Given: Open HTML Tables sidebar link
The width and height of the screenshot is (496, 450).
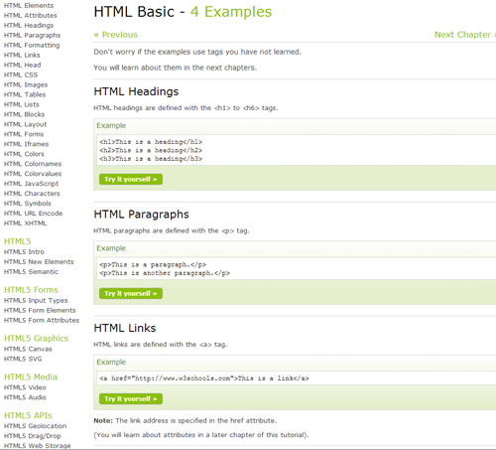Looking at the screenshot, I should tap(25, 94).
